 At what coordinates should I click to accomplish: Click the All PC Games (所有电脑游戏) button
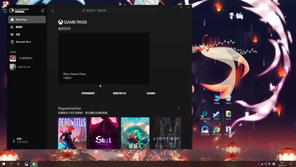pyautogui.click(x=88, y=94)
